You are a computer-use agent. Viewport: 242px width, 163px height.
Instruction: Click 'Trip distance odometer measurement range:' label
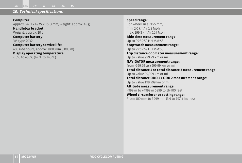163,53
